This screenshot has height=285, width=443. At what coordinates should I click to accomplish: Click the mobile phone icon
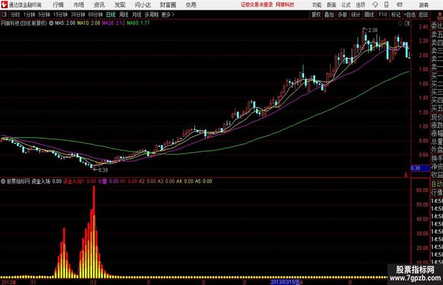tap(386, 5)
